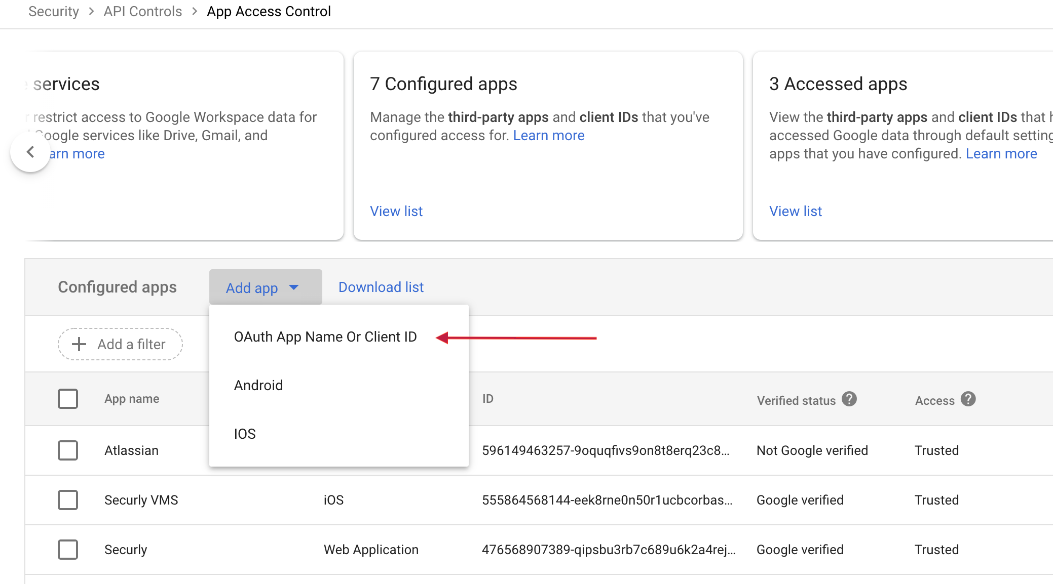Open Learn more in services card

pyautogui.click(x=77, y=154)
